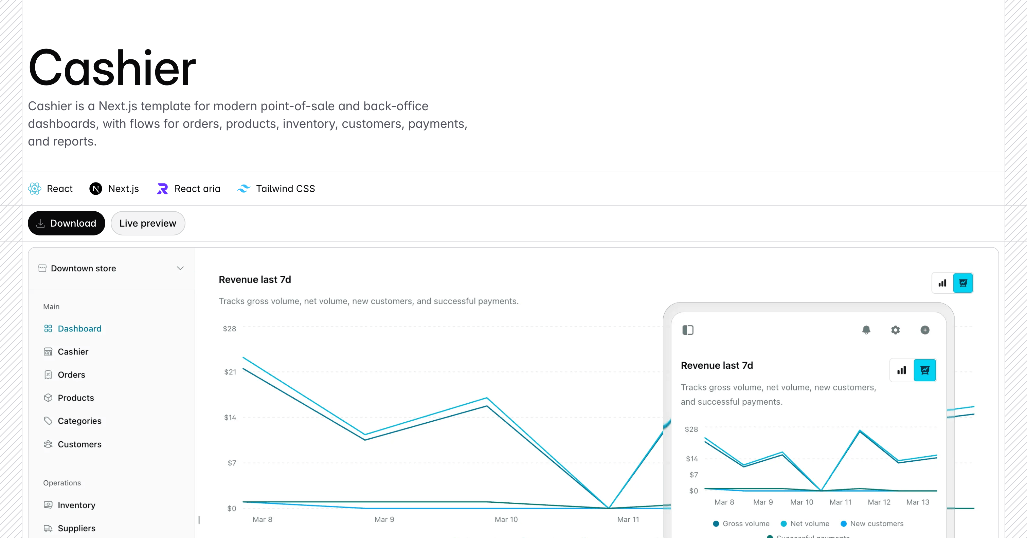Click the Download button

click(67, 223)
